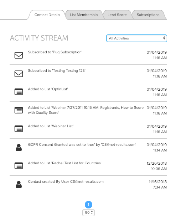Click timestamp of 'OptInList' activity
Image resolution: width=181 pixels, height=223 pixels.
[x=157, y=92]
